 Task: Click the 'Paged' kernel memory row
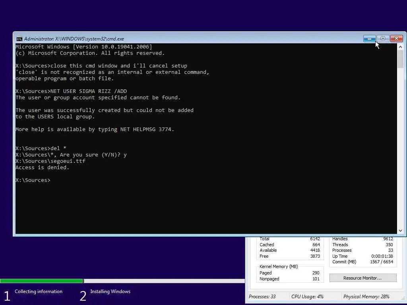tap(290, 273)
